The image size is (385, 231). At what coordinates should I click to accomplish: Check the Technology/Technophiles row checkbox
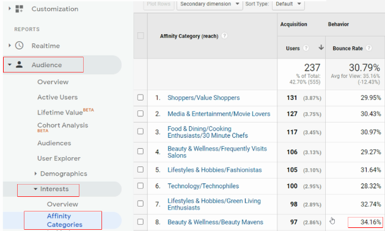141,186
